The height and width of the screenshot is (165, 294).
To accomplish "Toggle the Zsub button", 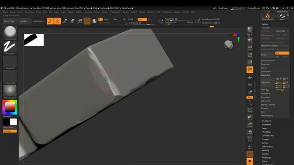I will [x=142, y=19].
